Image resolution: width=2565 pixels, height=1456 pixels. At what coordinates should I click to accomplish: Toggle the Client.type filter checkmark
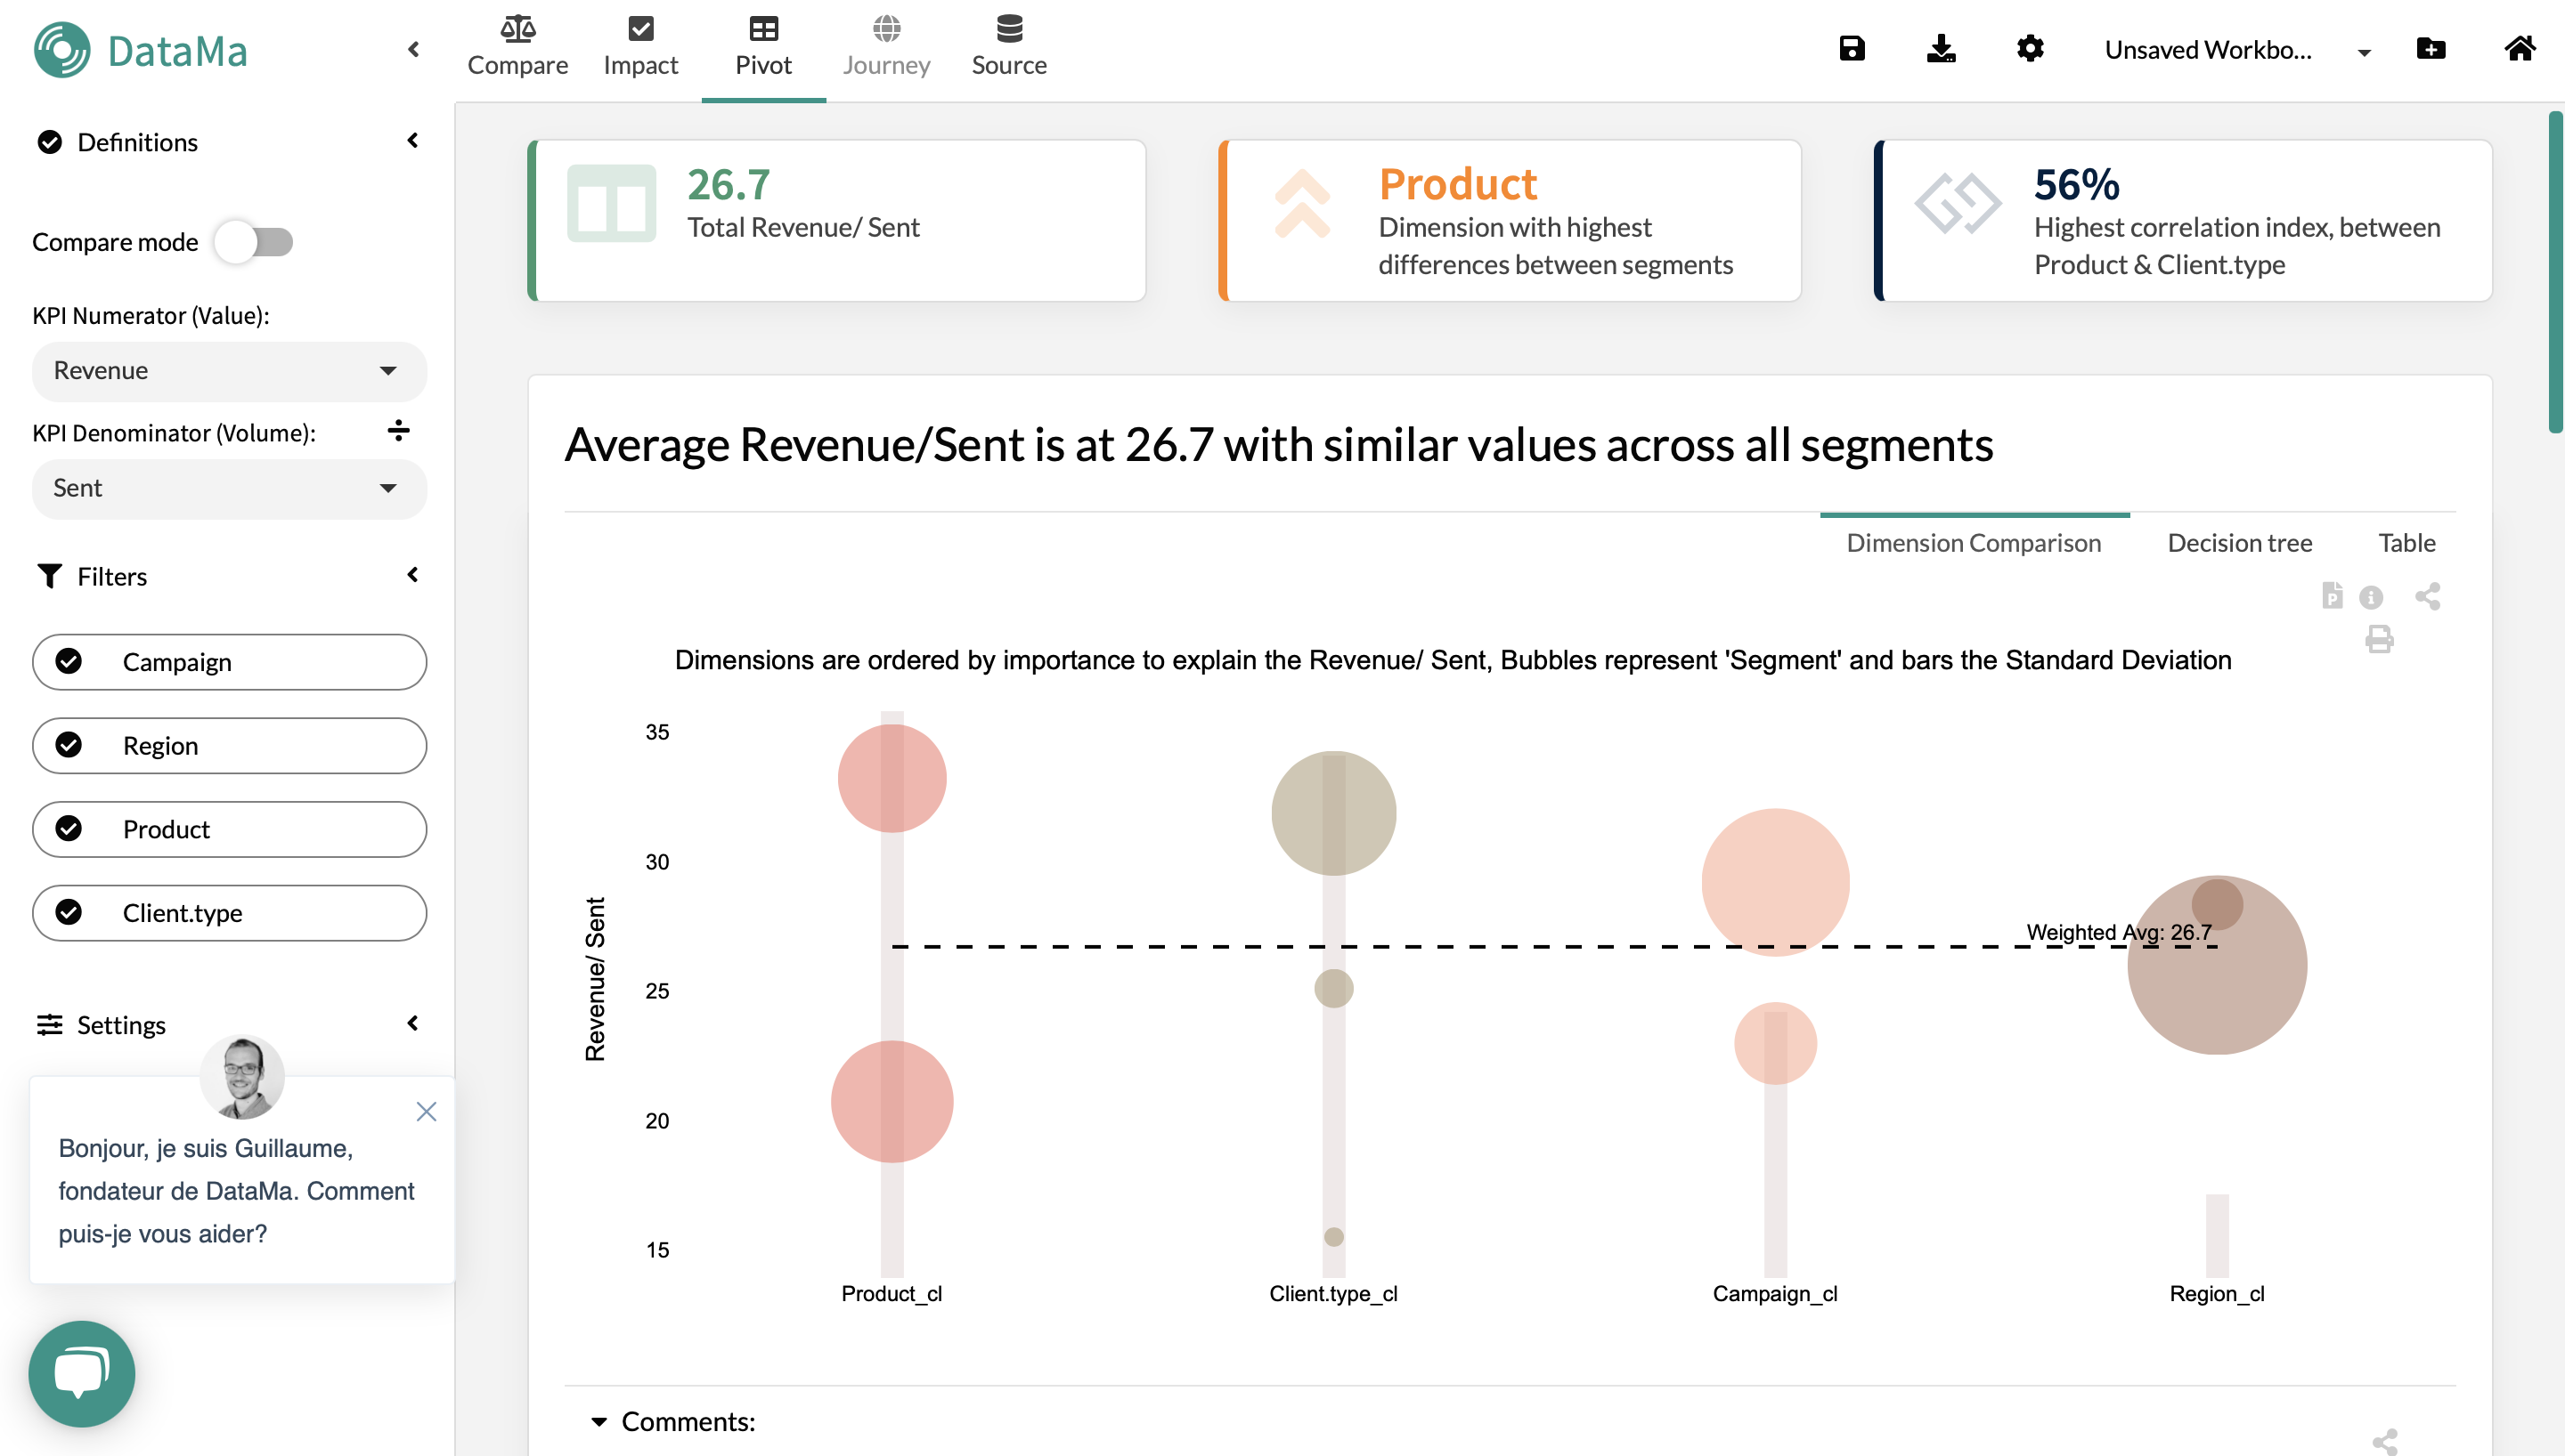68,912
